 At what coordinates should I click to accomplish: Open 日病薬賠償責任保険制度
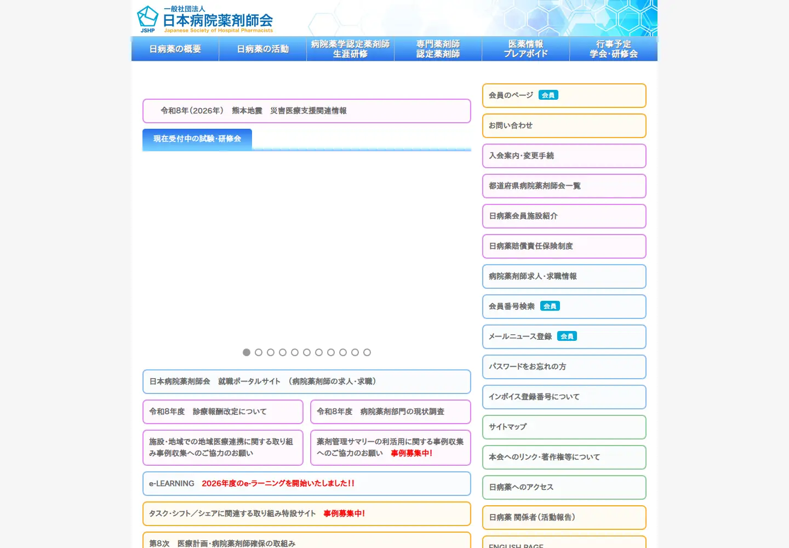[564, 246]
